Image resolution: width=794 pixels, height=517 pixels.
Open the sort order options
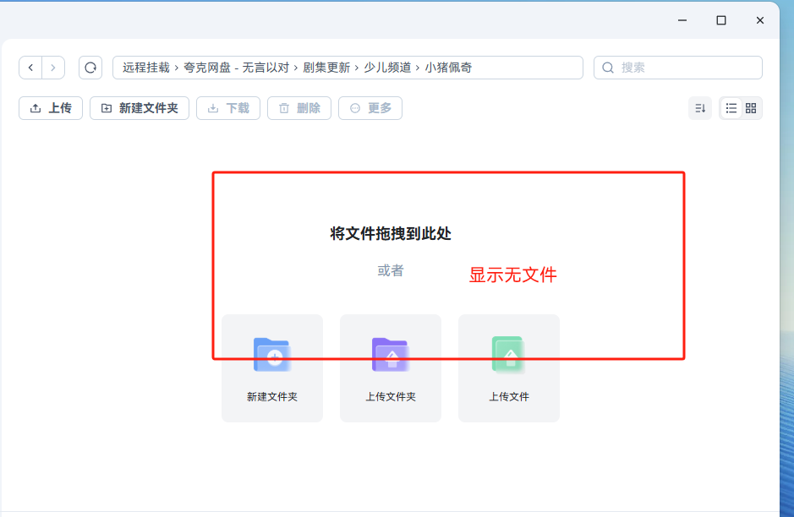(x=700, y=108)
